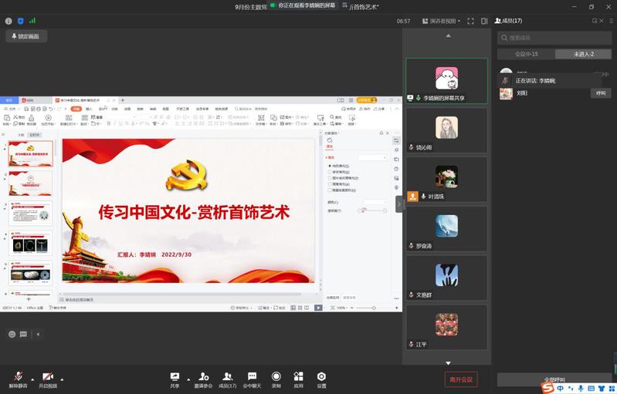617x394 pixels.
Task: Show previous participant tiles with the up arrow
Action: [448, 35]
